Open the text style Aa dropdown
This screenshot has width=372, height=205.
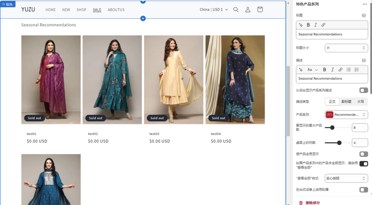tap(312, 70)
